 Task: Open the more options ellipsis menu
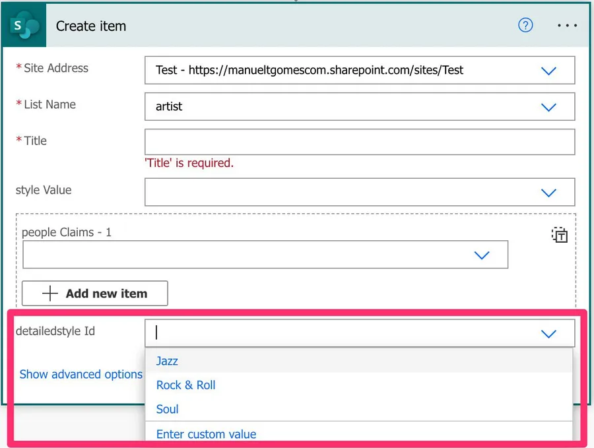[567, 26]
